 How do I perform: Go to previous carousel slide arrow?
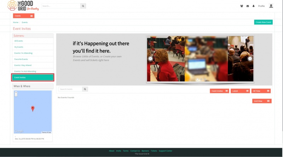point(150,58)
